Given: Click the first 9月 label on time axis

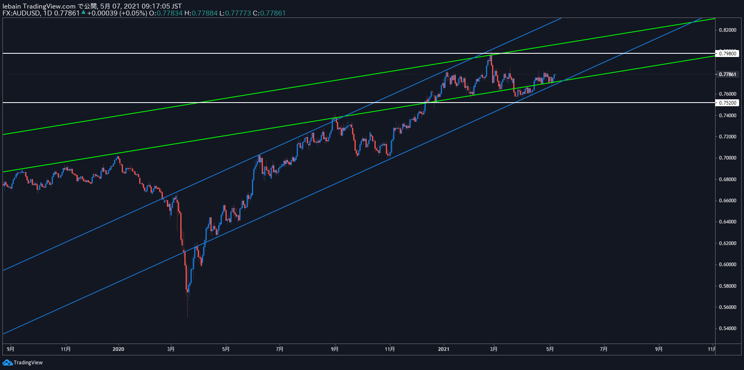Looking at the screenshot, I should (x=11, y=349).
